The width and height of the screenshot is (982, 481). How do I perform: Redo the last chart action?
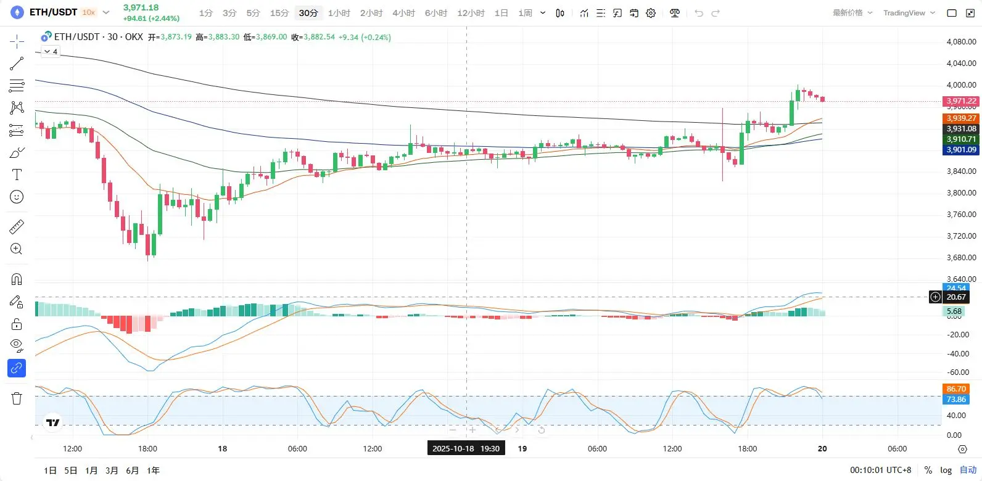click(x=716, y=13)
